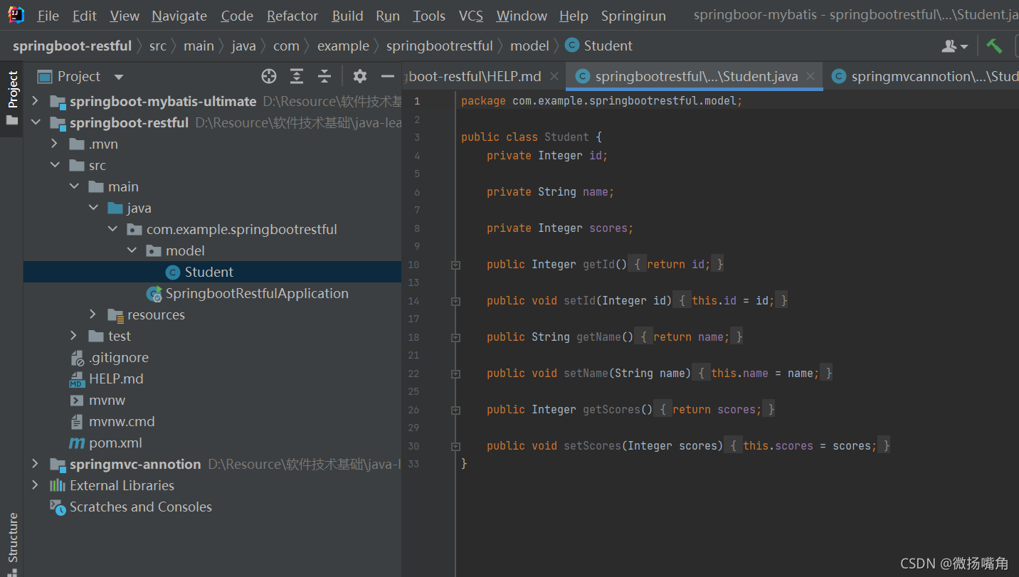The width and height of the screenshot is (1019, 577).
Task: Open Project panel settings gear
Action: tap(360, 76)
